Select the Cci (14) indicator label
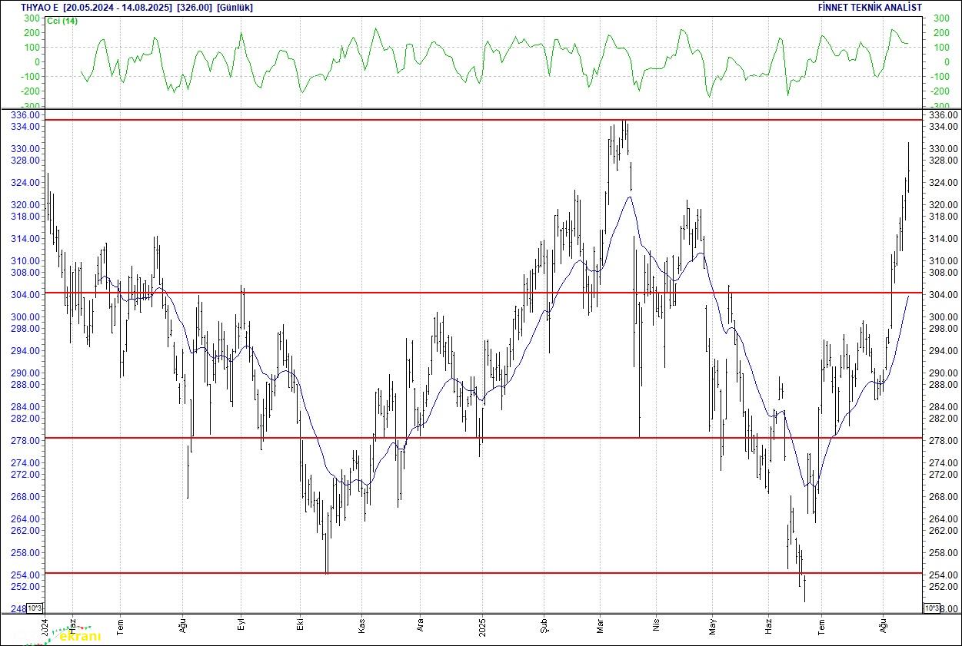The image size is (962, 646). 62,21
